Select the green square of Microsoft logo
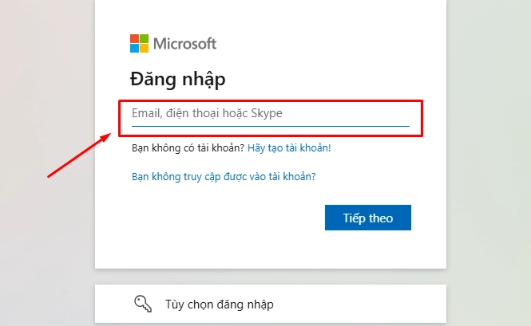The image size is (531, 326). (x=144, y=38)
